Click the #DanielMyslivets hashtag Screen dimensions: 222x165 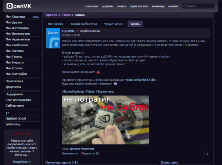click(x=73, y=91)
